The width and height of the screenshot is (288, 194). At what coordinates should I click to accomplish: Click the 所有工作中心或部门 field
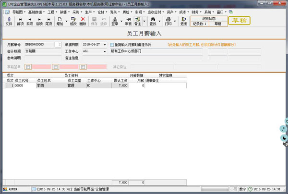tap(156, 51)
